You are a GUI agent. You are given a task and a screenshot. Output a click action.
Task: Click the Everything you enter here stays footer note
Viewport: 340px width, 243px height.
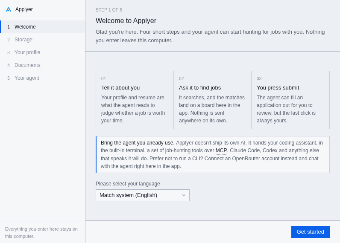click(x=41, y=233)
